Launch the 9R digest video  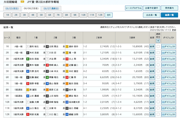coord(168,96)
